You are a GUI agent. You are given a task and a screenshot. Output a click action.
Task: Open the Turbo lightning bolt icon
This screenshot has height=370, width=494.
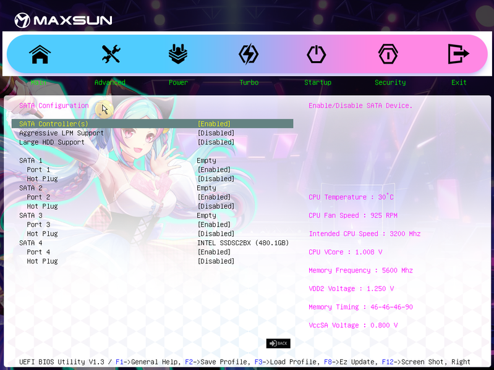(249, 54)
